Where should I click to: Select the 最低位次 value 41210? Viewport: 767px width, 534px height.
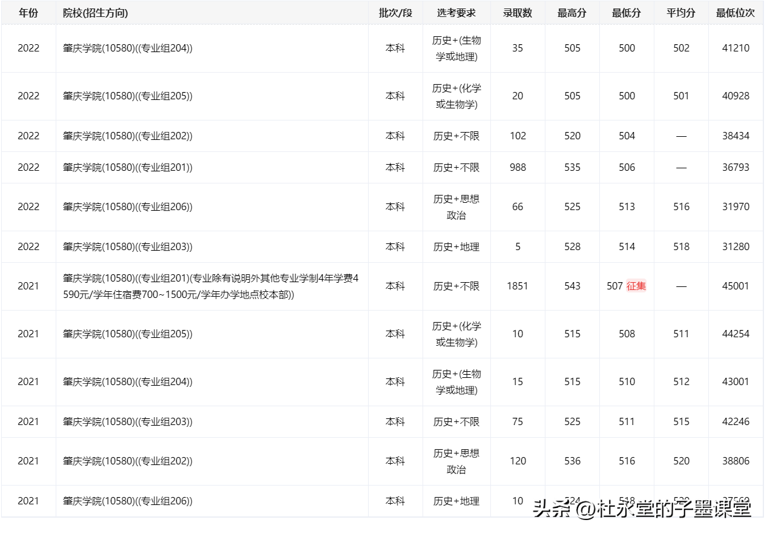pos(736,48)
